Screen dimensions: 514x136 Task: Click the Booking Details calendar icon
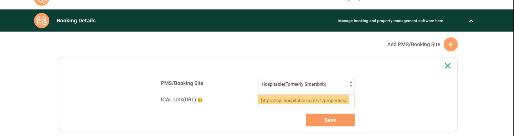(x=42, y=21)
